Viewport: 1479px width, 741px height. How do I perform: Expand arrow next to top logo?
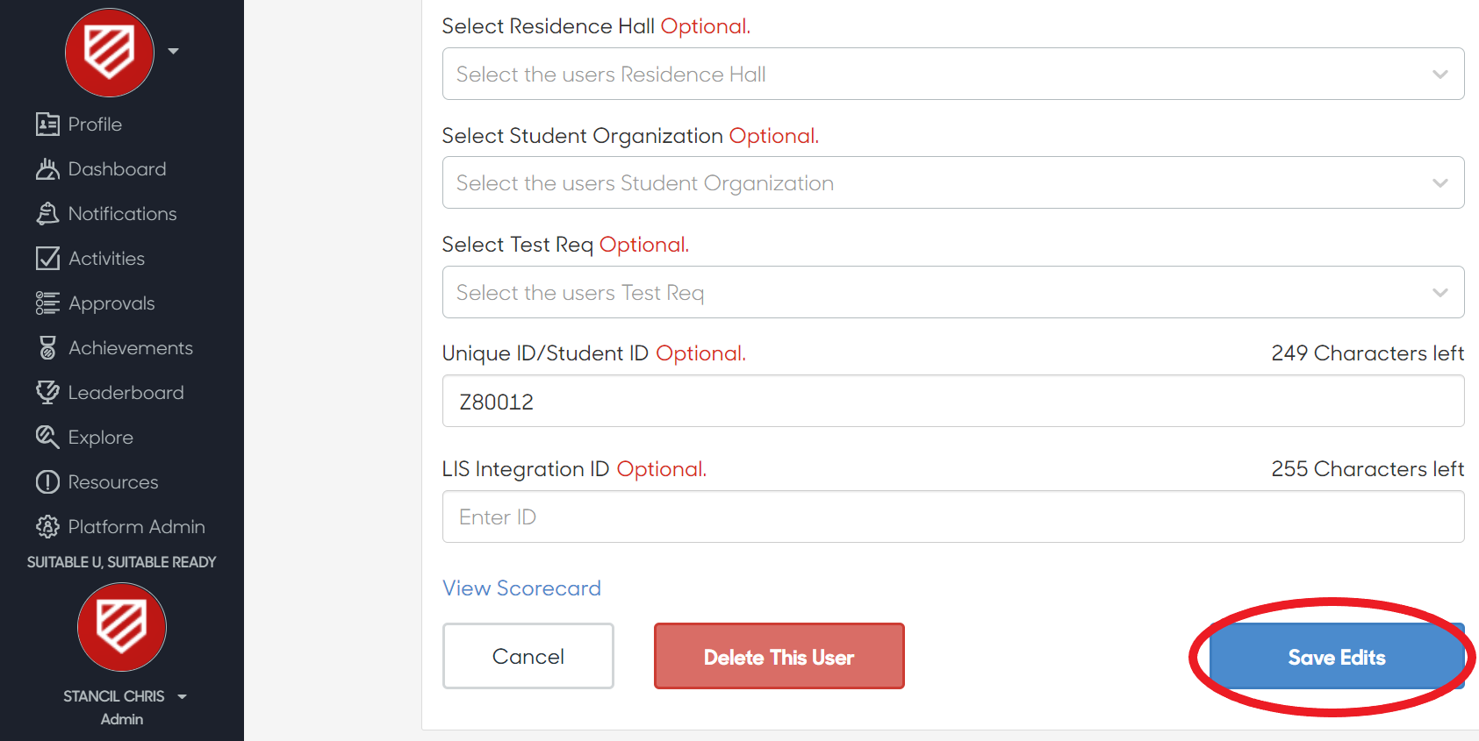[174, 51]
